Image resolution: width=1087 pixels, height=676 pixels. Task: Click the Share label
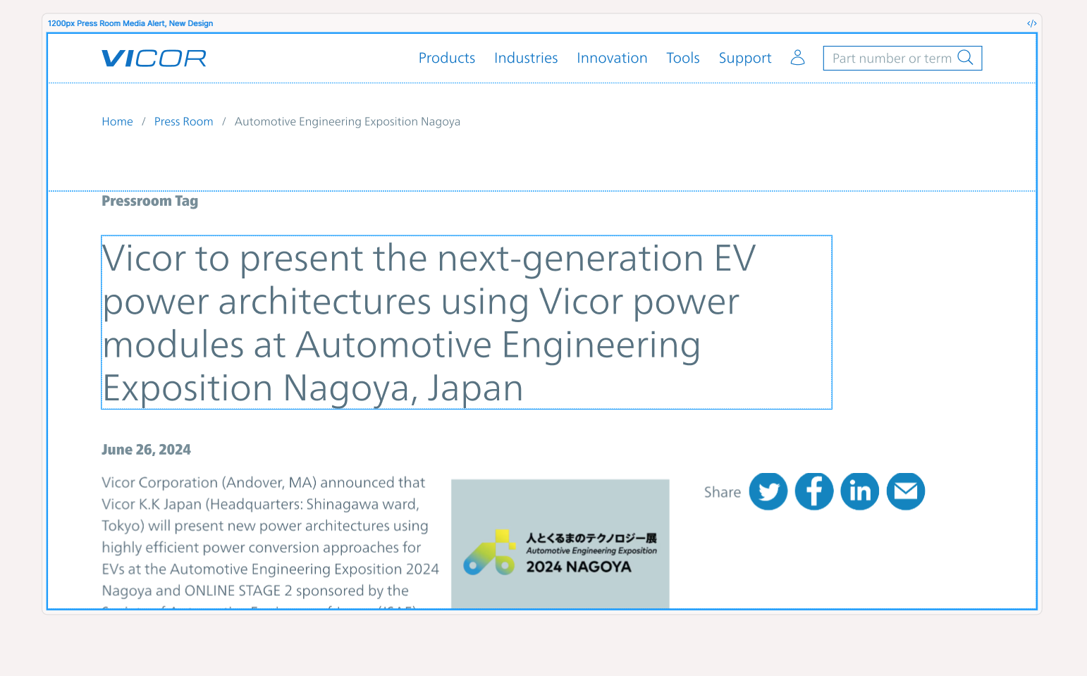[x=723, y=492]
